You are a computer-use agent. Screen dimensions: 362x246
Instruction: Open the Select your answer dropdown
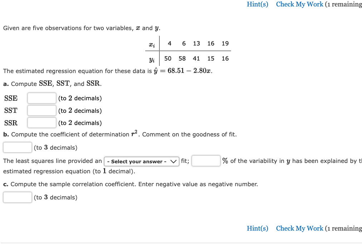pos(141,161)
